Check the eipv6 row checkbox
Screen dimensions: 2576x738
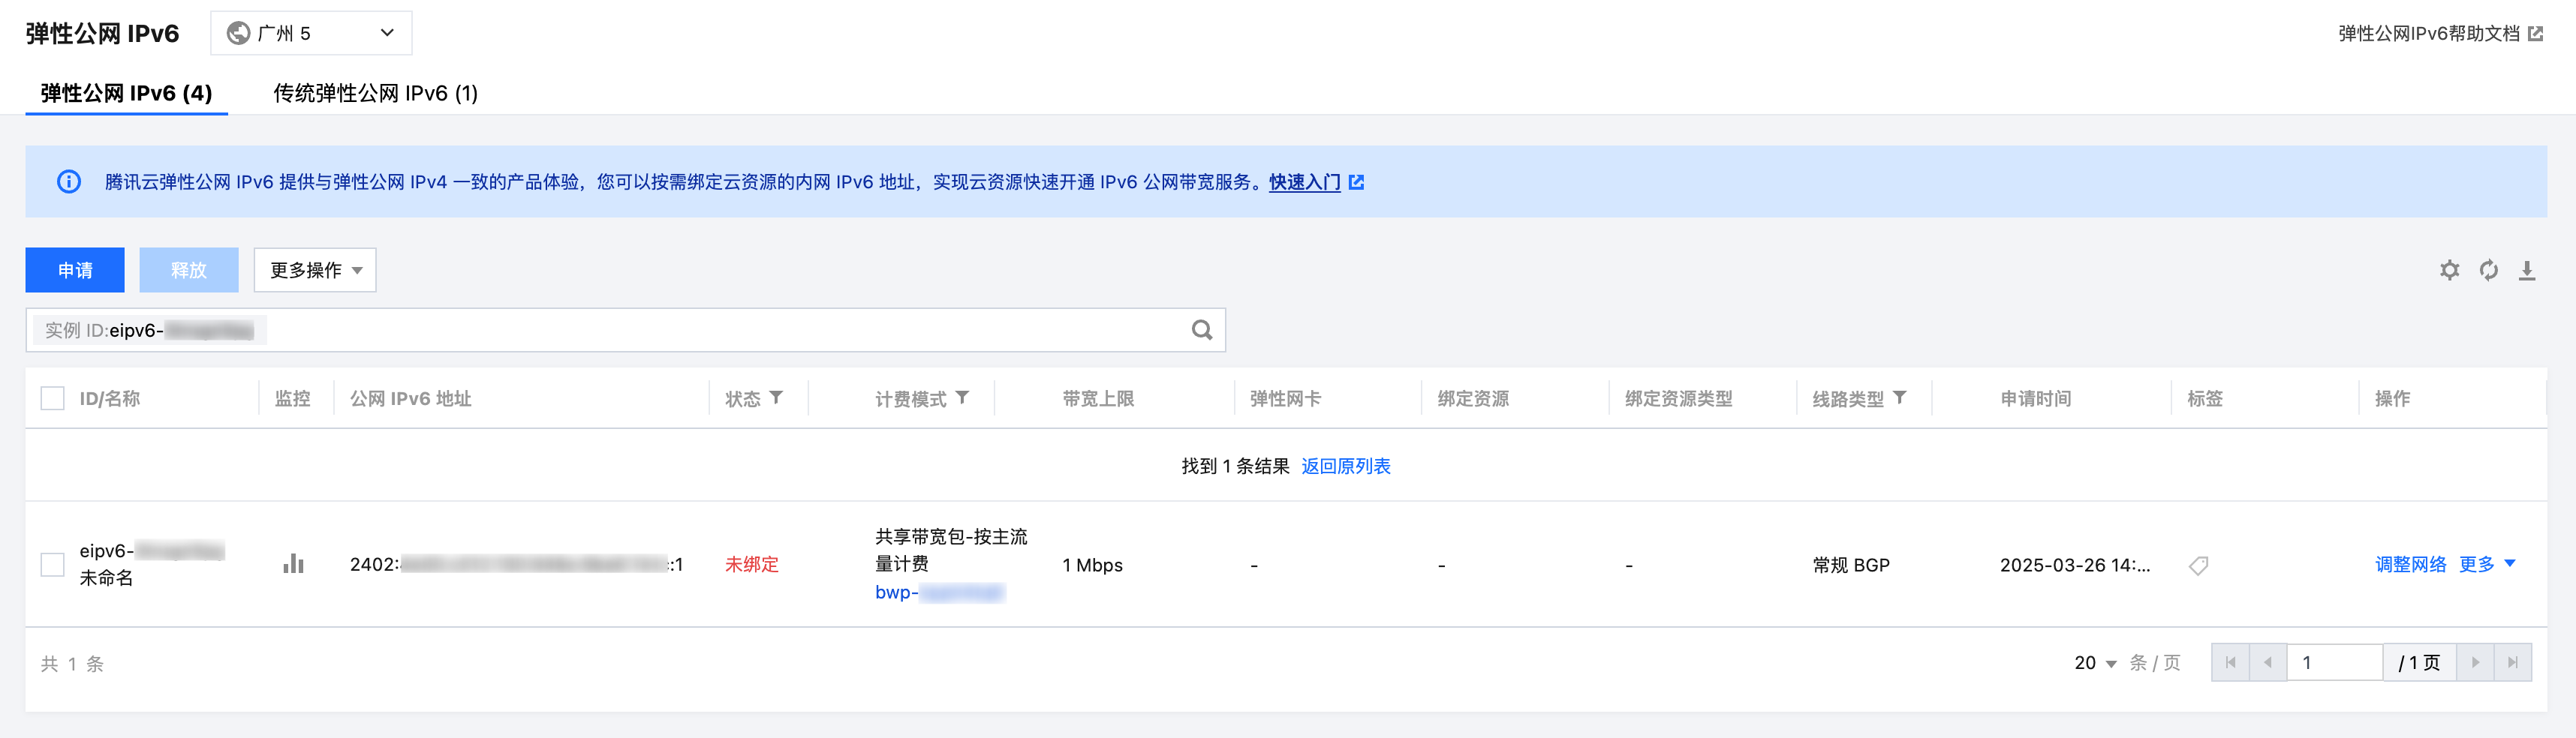pos(52,564)
